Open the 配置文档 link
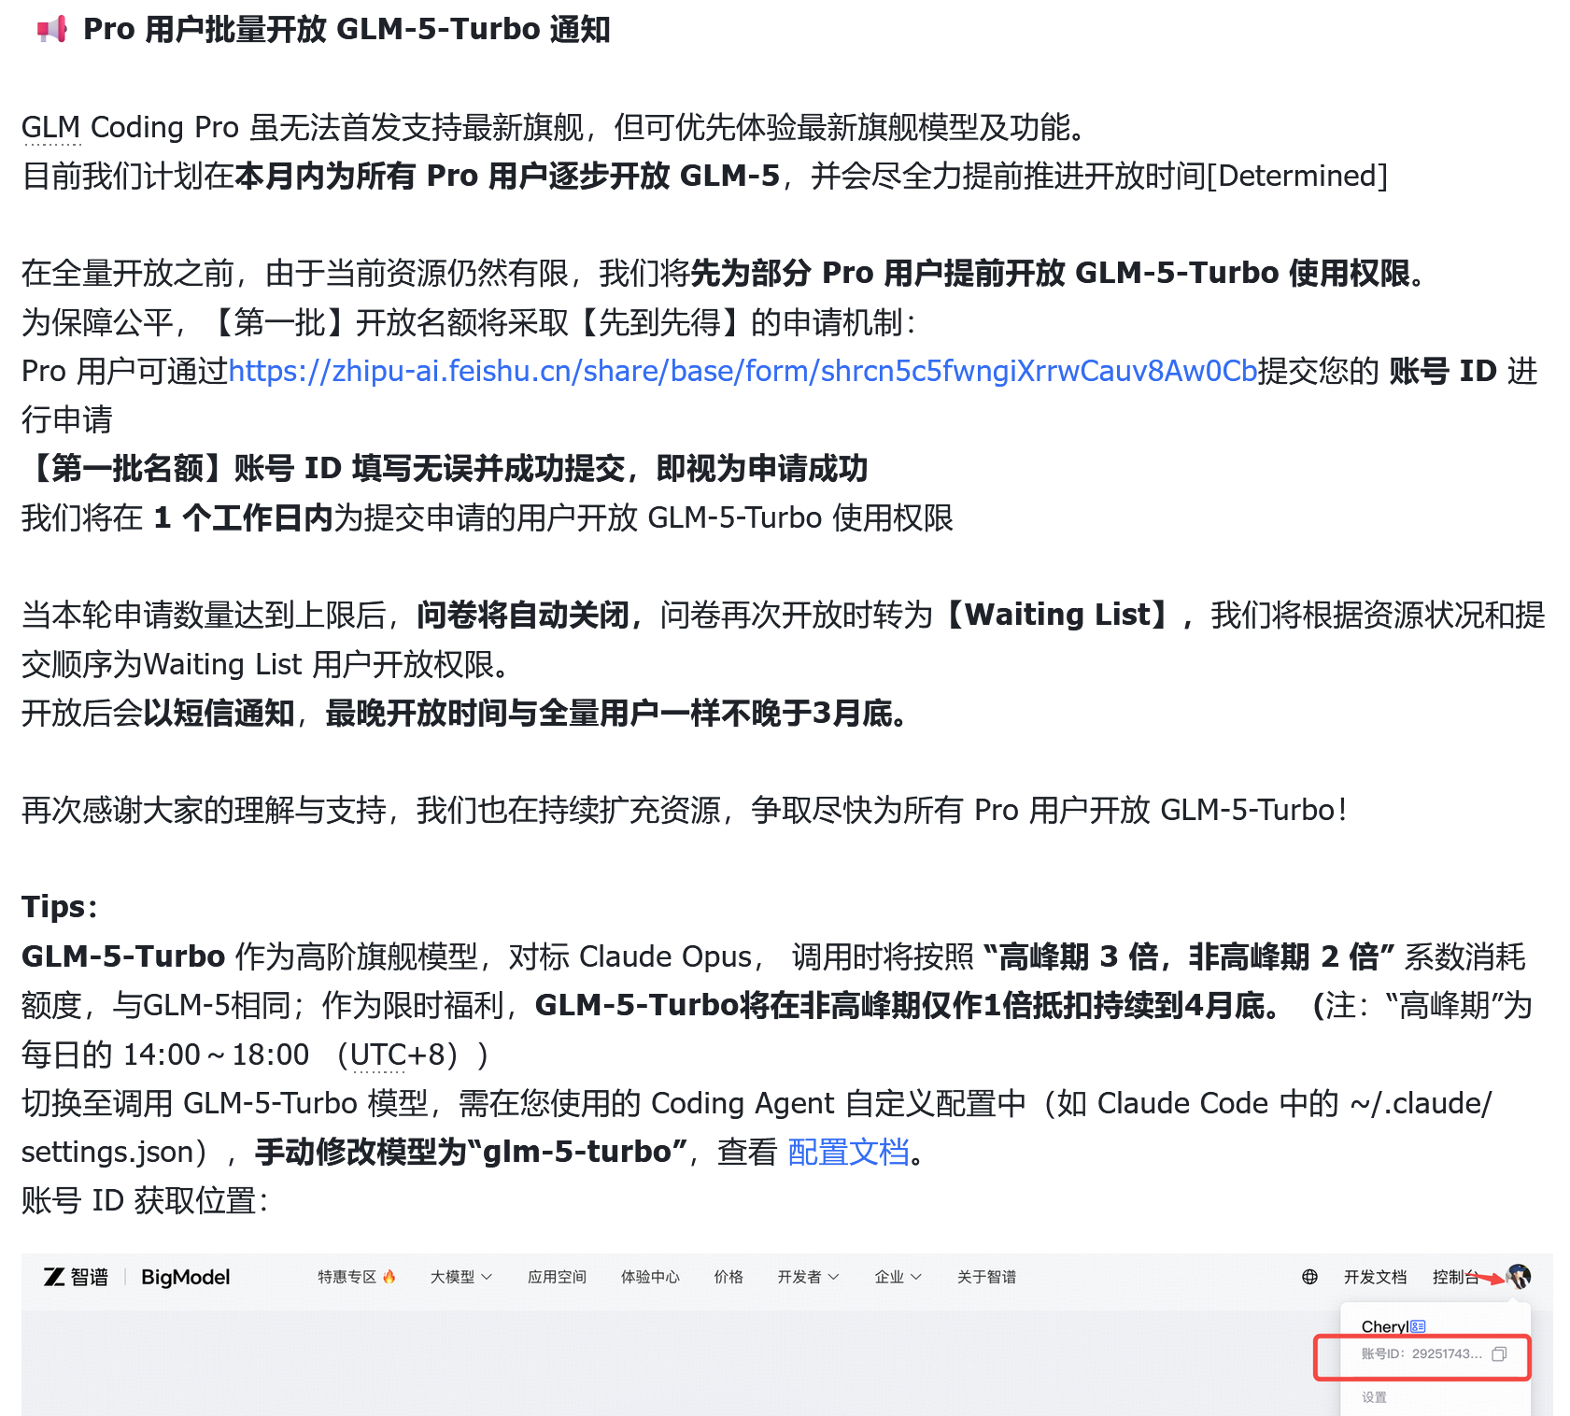This screenshot has width=1570, height=1416. pos(848,1152)
